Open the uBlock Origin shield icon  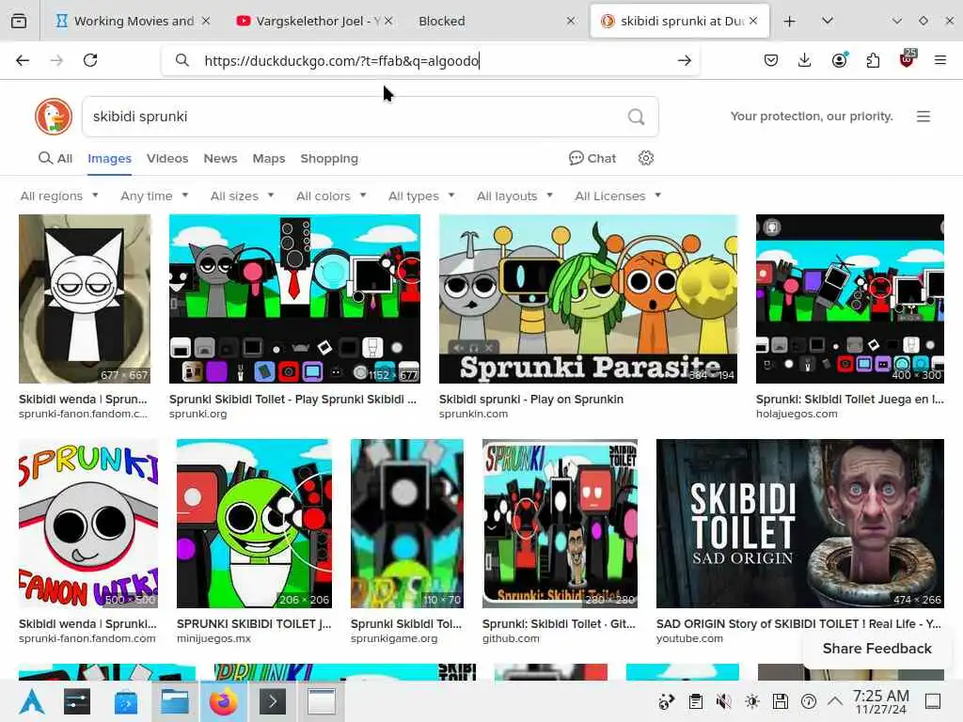tap(908, 59)
